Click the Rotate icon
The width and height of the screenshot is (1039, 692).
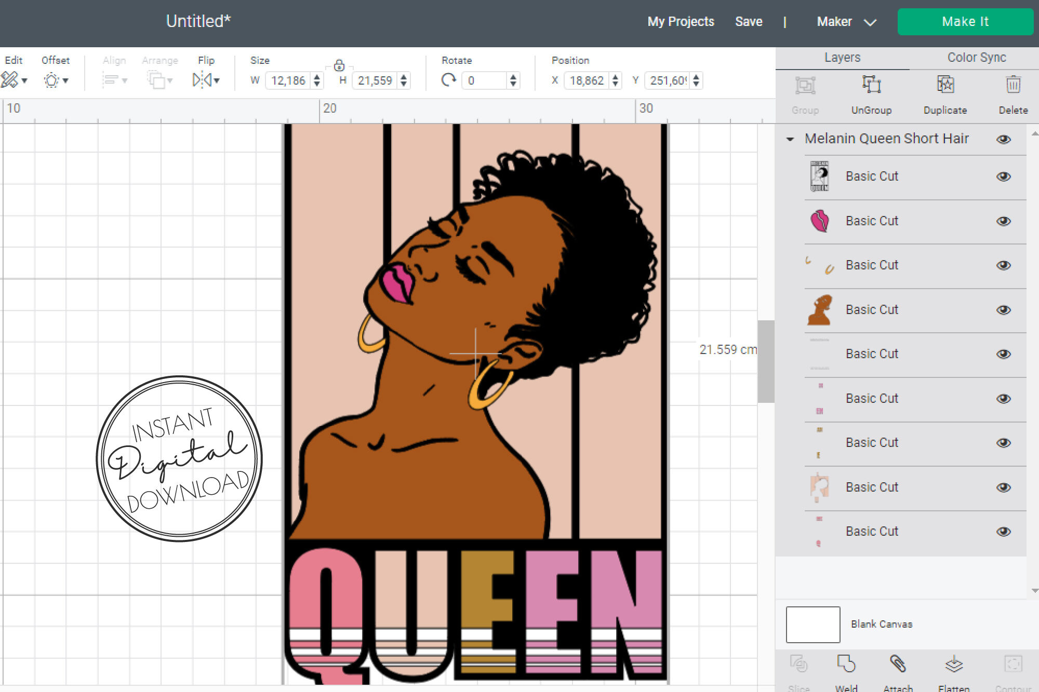(449, 80)
